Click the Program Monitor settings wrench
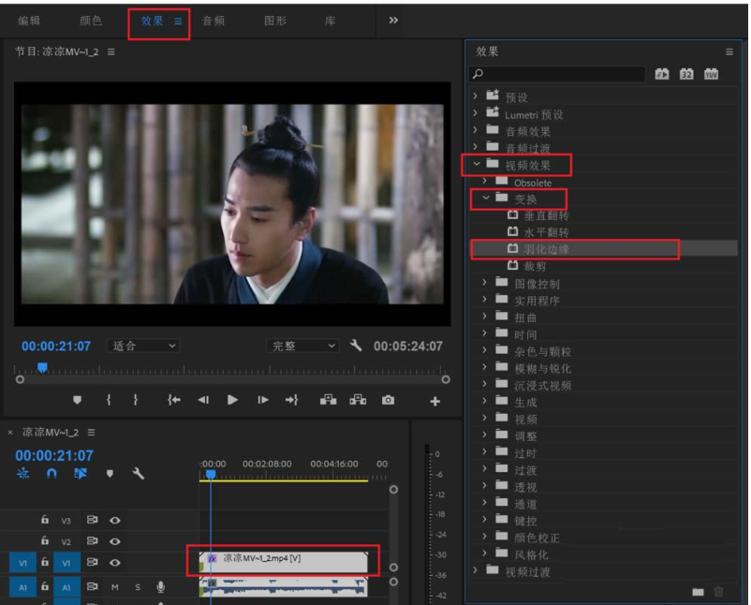 (x=356, y=346)
